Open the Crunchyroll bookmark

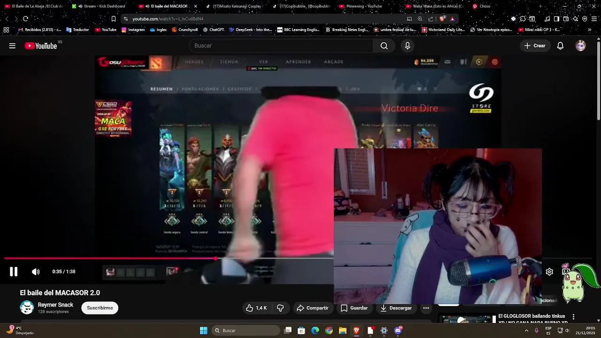(x=185, y=30)
